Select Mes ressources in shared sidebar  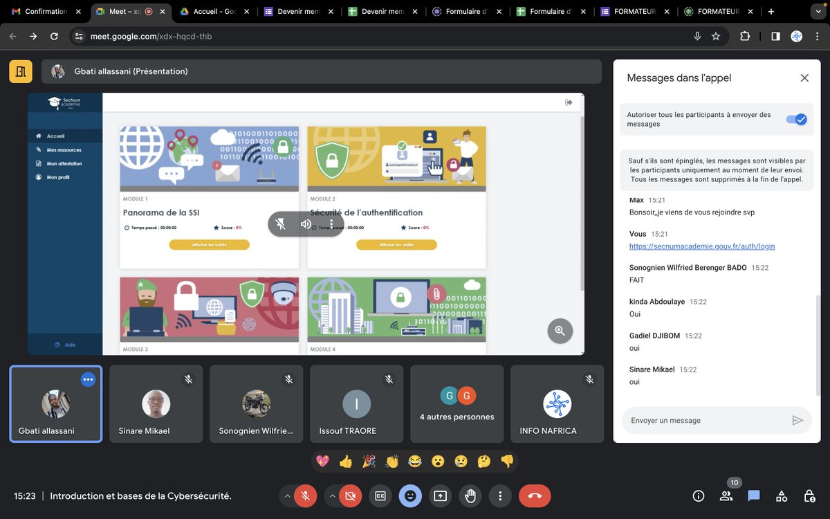(64, 149)
